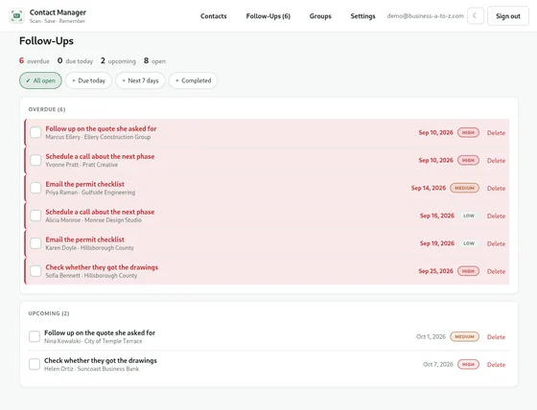This screenshot has height=410, width=537.
Task: Tick the Karen Doyle checkbox
Action: click(x=35, y=243)
